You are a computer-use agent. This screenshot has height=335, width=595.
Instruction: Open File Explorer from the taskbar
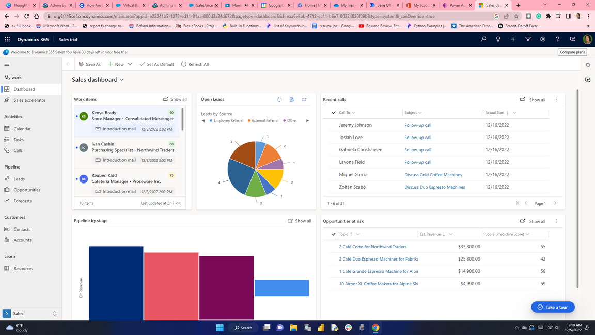click(x=294, y=327)
